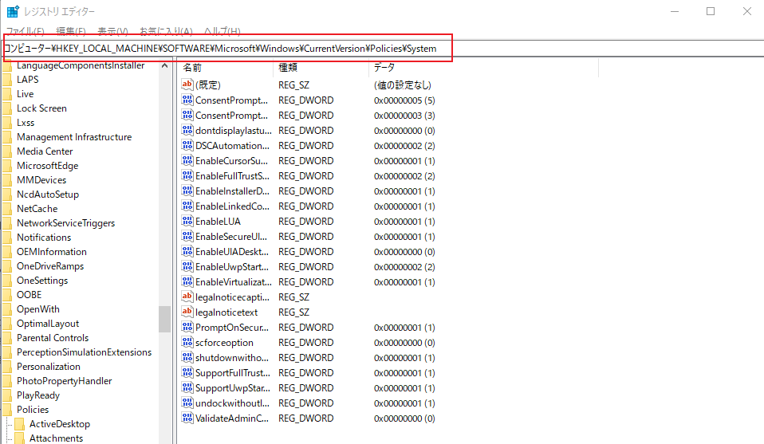Screen dimensions: 764x444
Task: Click the (値の設定なし) data cell
Action: 403,84
